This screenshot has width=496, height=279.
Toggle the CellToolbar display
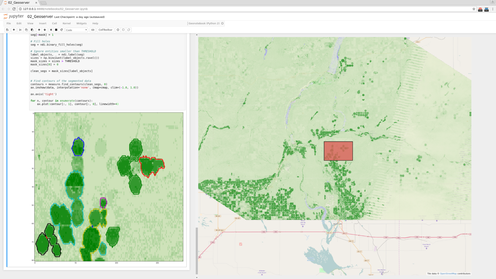[105, 30]
